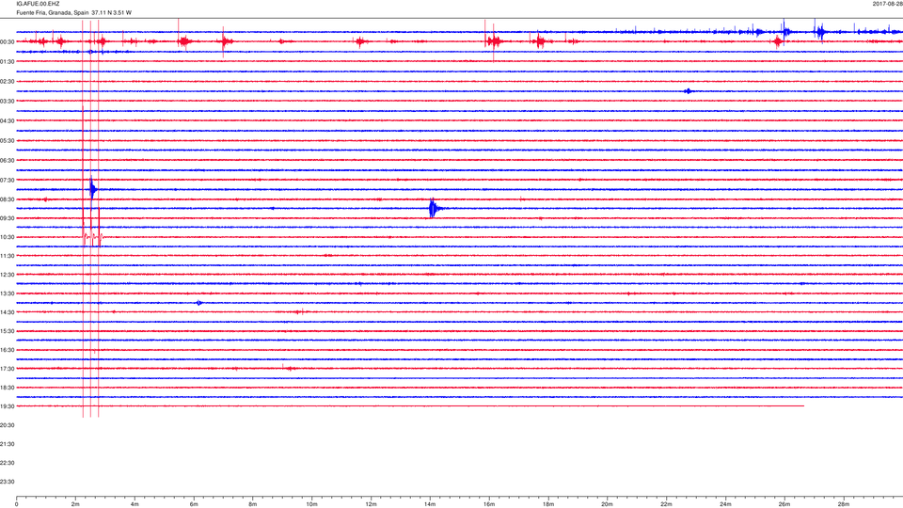Click the station code IG.AFUE.00.EHZ
The height and width of the screenshot is (508, 903).
(38, 4)
